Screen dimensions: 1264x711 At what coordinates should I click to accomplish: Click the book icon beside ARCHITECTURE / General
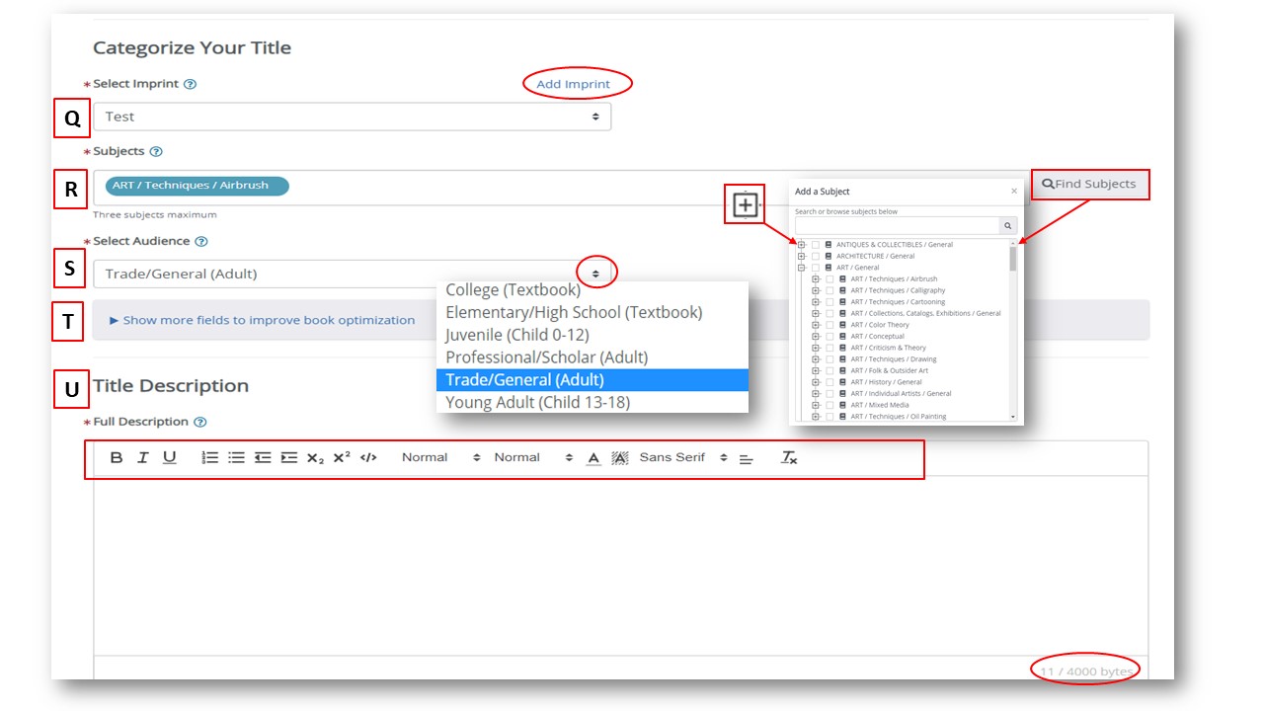click(829, 256)
